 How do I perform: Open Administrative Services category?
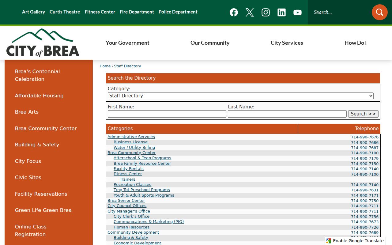pyautogui.click(x=131, y=137)
